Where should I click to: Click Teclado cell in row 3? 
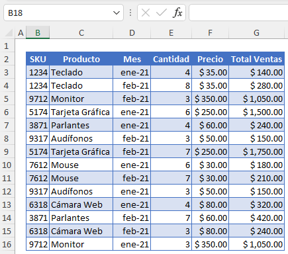coord(81,72)
